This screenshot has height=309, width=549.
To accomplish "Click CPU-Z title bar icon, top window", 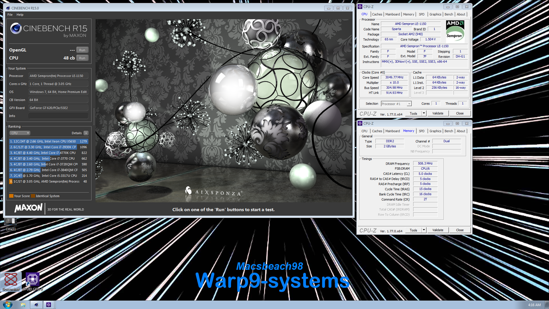I will click(x=360, y=7).
